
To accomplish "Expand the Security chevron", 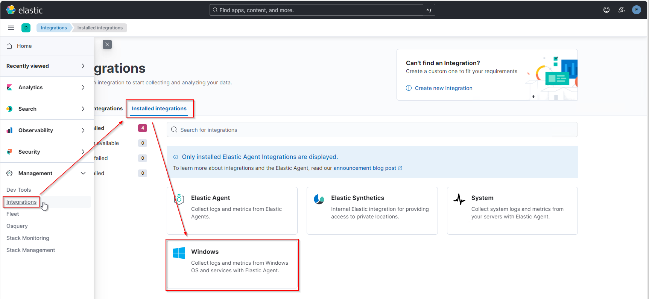I will 83,152.
